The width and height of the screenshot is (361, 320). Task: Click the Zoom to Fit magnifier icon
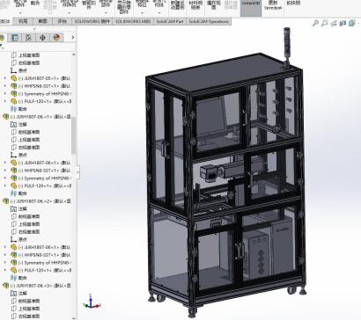[x=315, y=23]
